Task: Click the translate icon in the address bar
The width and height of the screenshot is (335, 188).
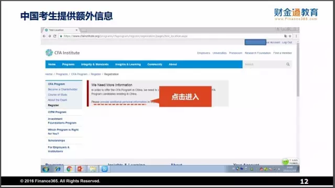Action: point(286,36)
